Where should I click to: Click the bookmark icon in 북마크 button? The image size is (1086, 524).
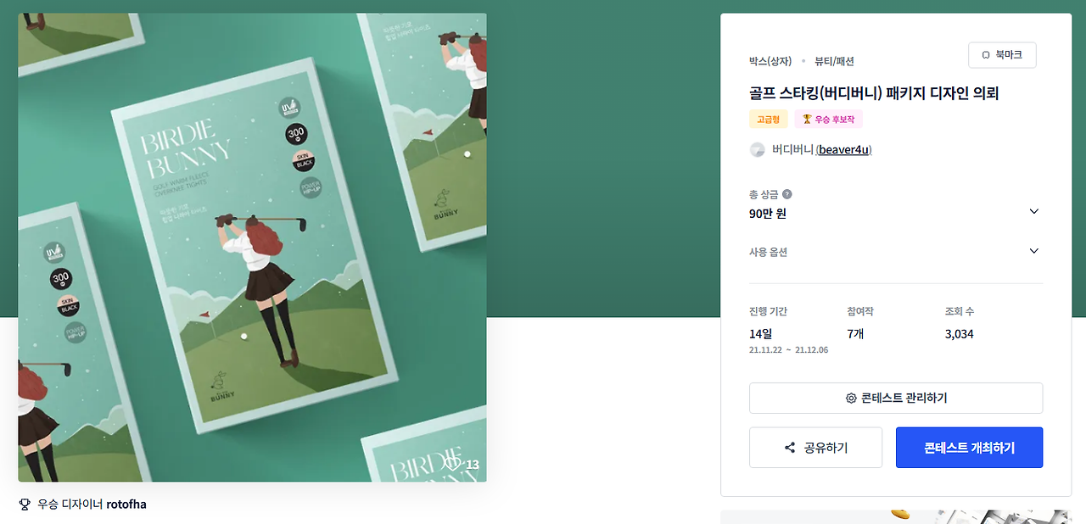[x=986, y=55]
